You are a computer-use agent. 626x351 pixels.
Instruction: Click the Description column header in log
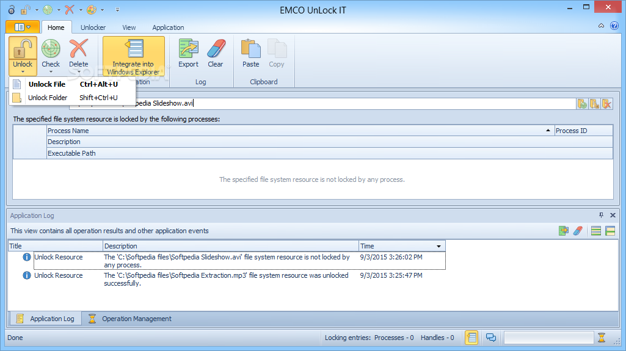click(231, 246)
